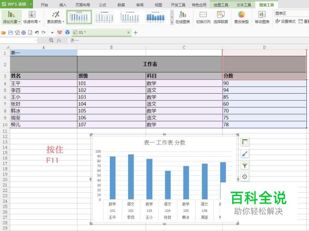Click cell with score 94
The height and width of the screenshot is (231, 309).
click(264, 91)
